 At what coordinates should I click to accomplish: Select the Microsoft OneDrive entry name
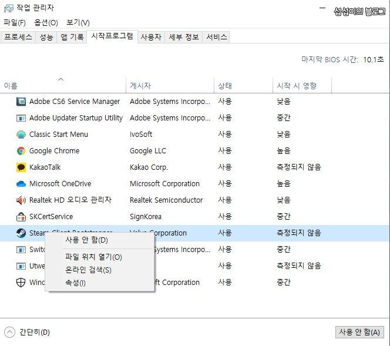click(60, 184)
